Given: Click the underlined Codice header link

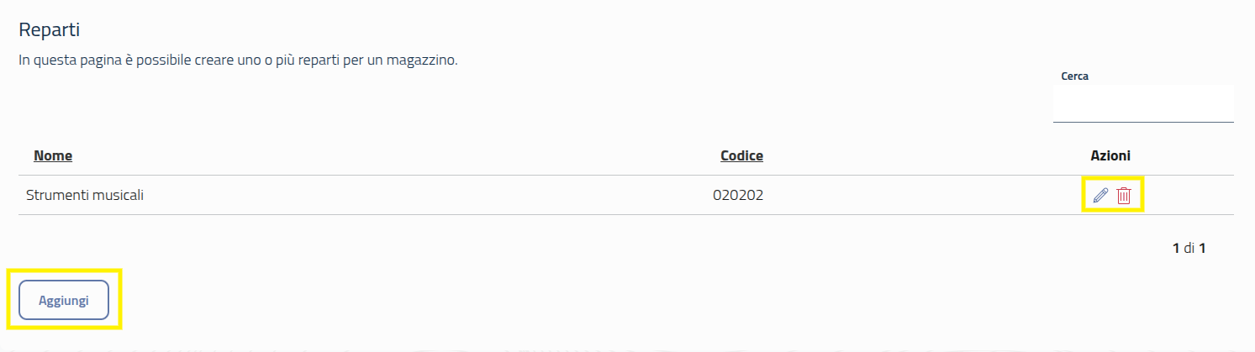Looking at the screenshot, I should coord(741,155).
